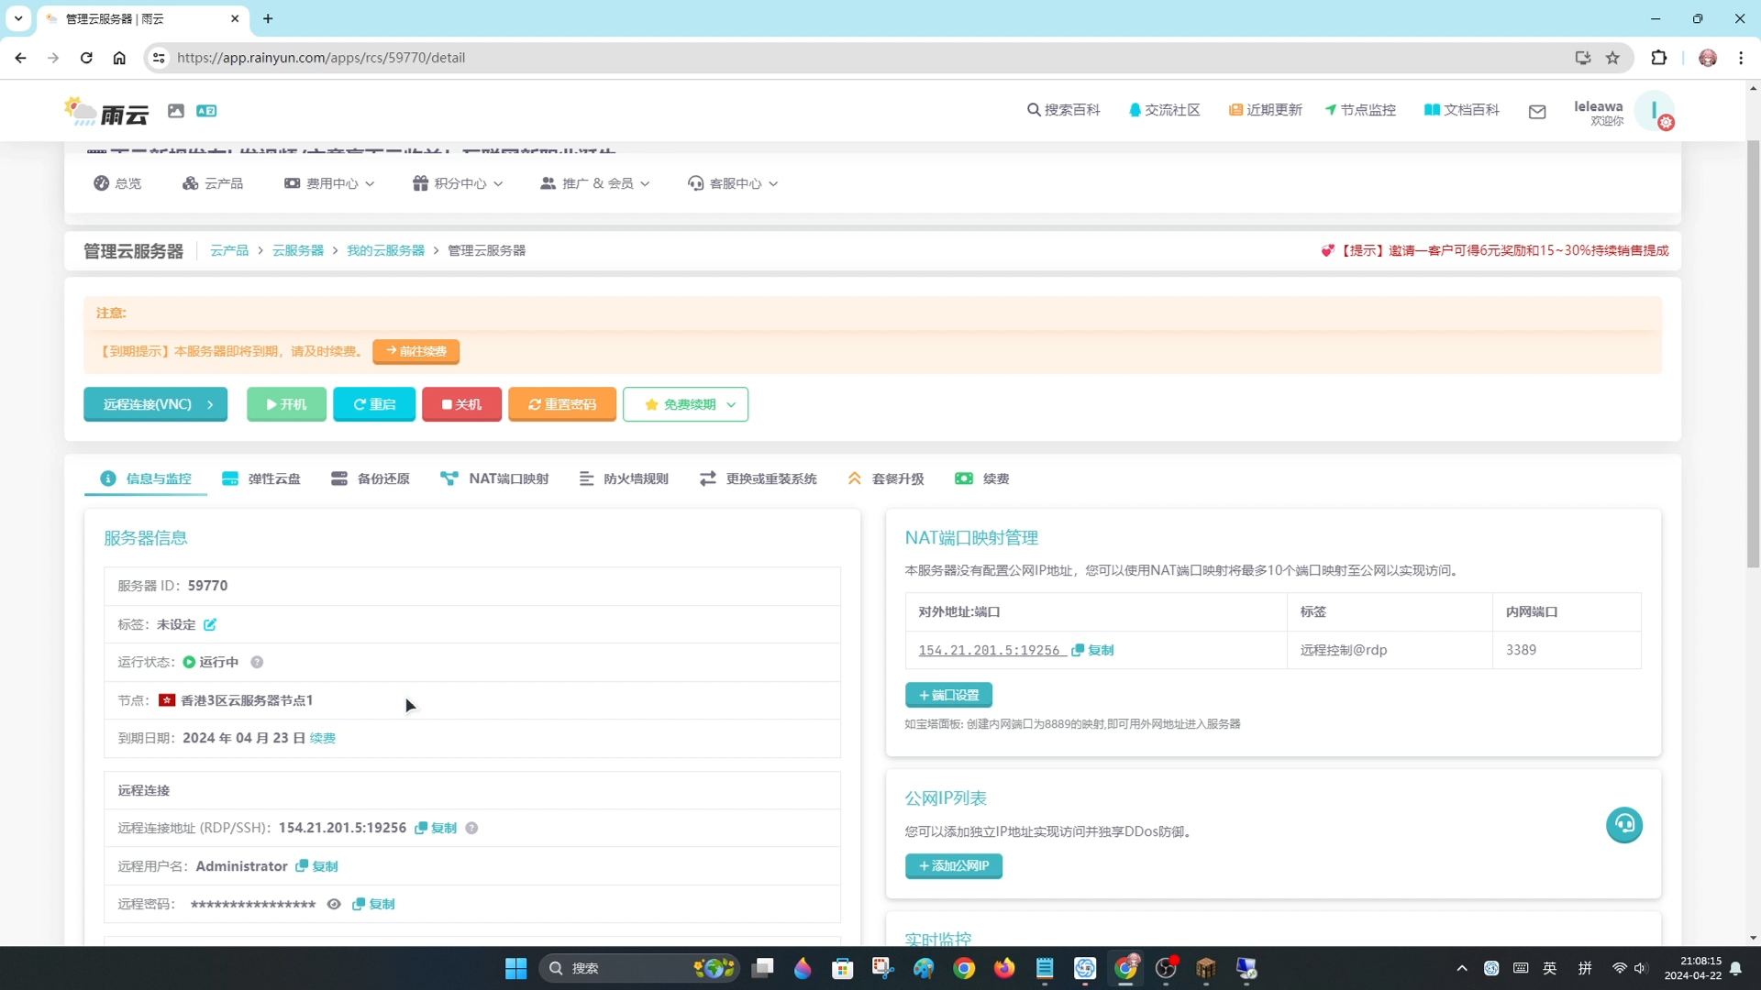Copy the Administrator remote username
This screenshot has width=1761, height=990.
[x=316, y=866]
